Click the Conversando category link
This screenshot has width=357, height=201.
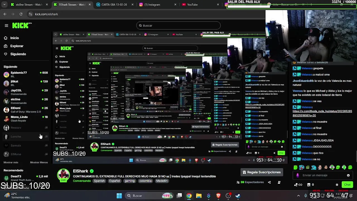click(x=82, y=181)
